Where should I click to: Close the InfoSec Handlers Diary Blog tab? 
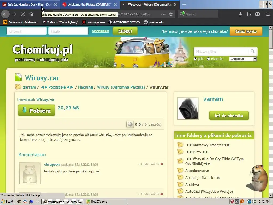55,5
